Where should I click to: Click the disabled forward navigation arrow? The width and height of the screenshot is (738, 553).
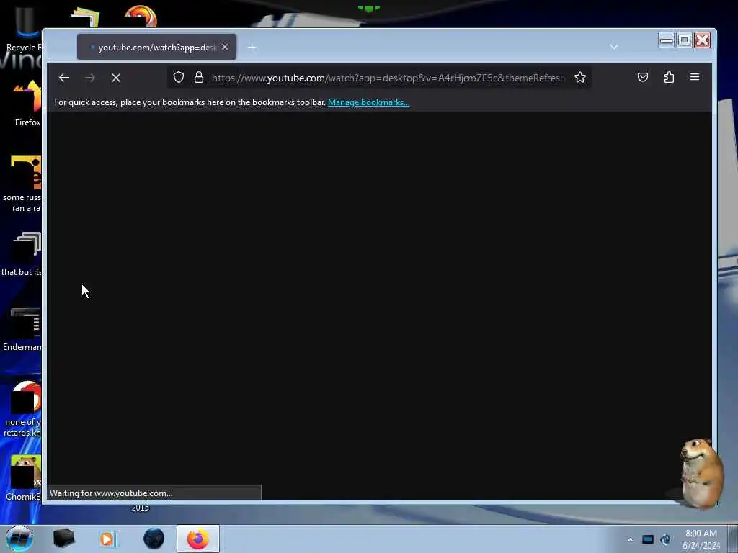(90, 78)
